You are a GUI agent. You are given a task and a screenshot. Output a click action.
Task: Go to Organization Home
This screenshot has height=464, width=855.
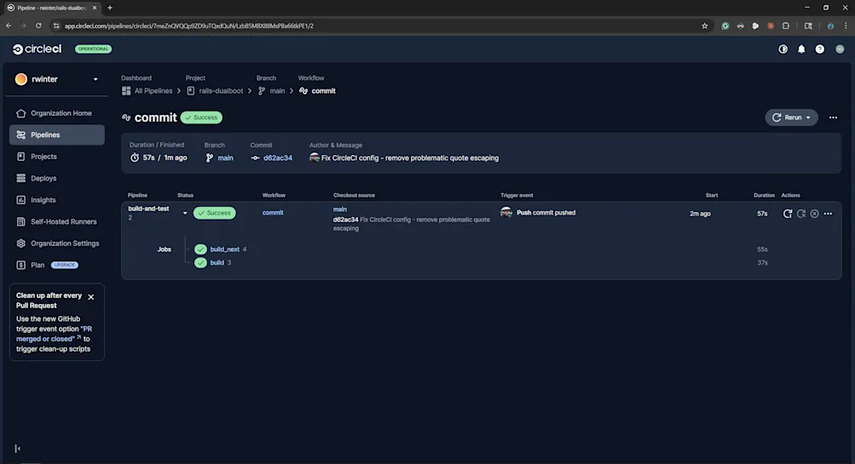coord(57,113)
